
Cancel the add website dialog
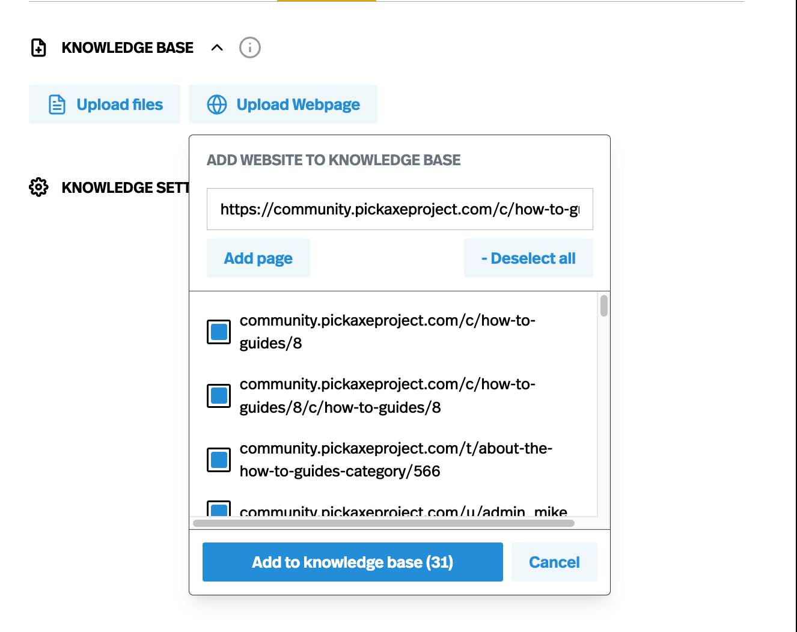554,562
